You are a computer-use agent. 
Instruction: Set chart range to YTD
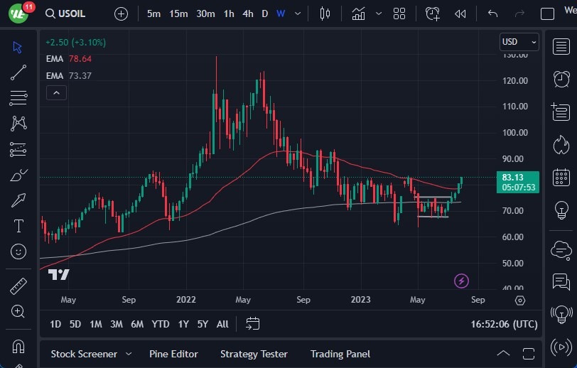(x=161, y=324)
